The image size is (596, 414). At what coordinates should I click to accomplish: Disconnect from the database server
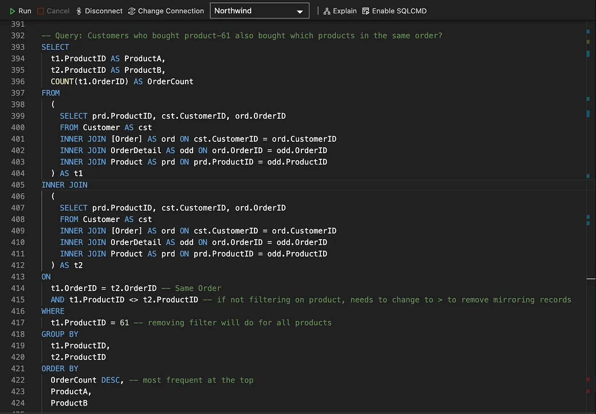[99, 11]
